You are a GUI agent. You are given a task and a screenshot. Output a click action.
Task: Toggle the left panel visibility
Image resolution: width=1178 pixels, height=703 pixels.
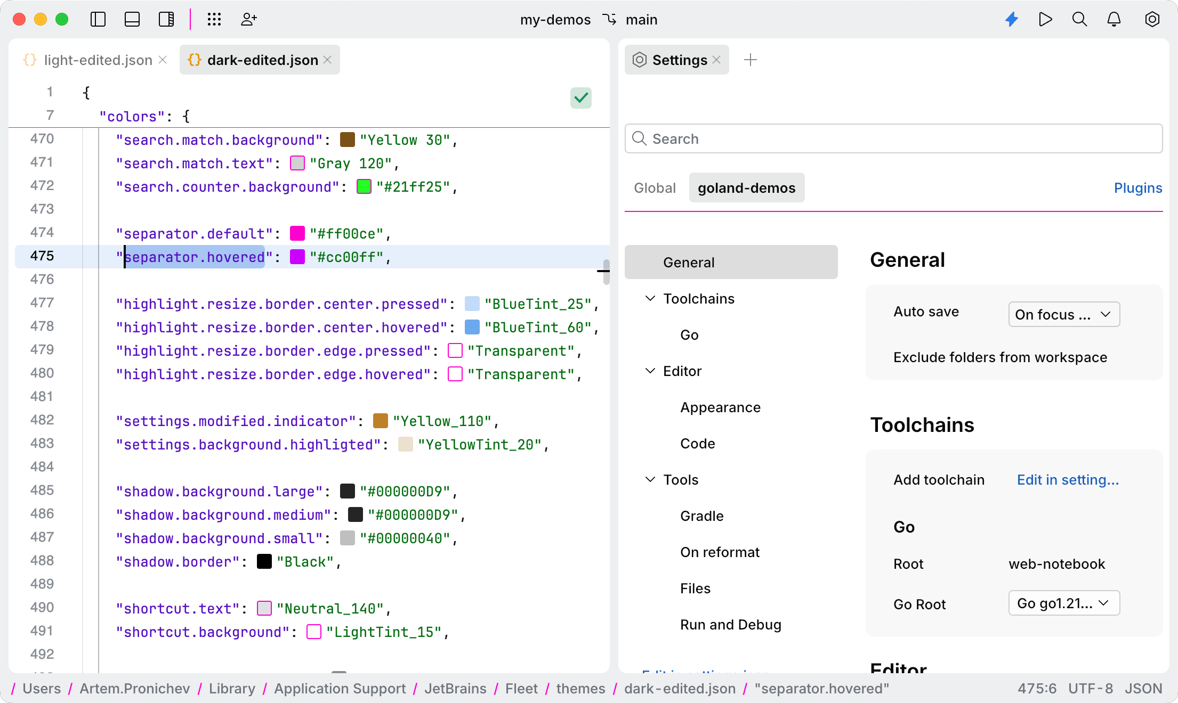point(98,19)
